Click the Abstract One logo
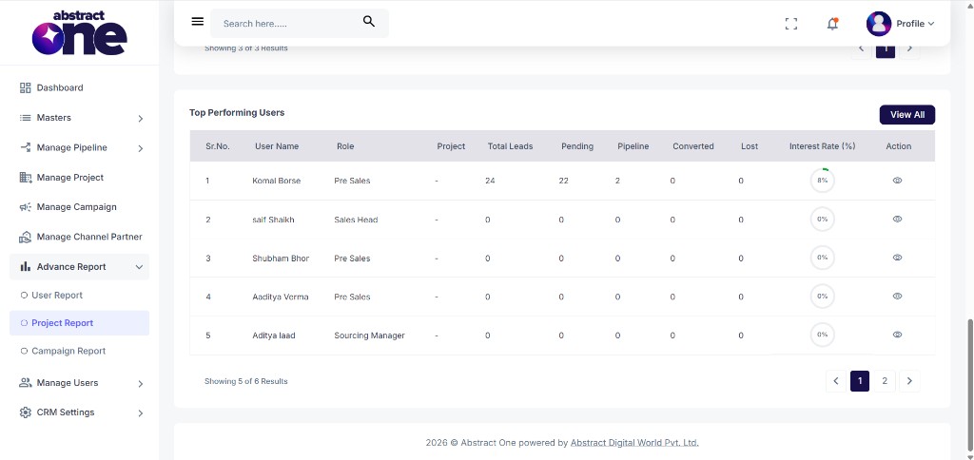Image resolution: width=974 pixels, height=460 pixels. 80,33
